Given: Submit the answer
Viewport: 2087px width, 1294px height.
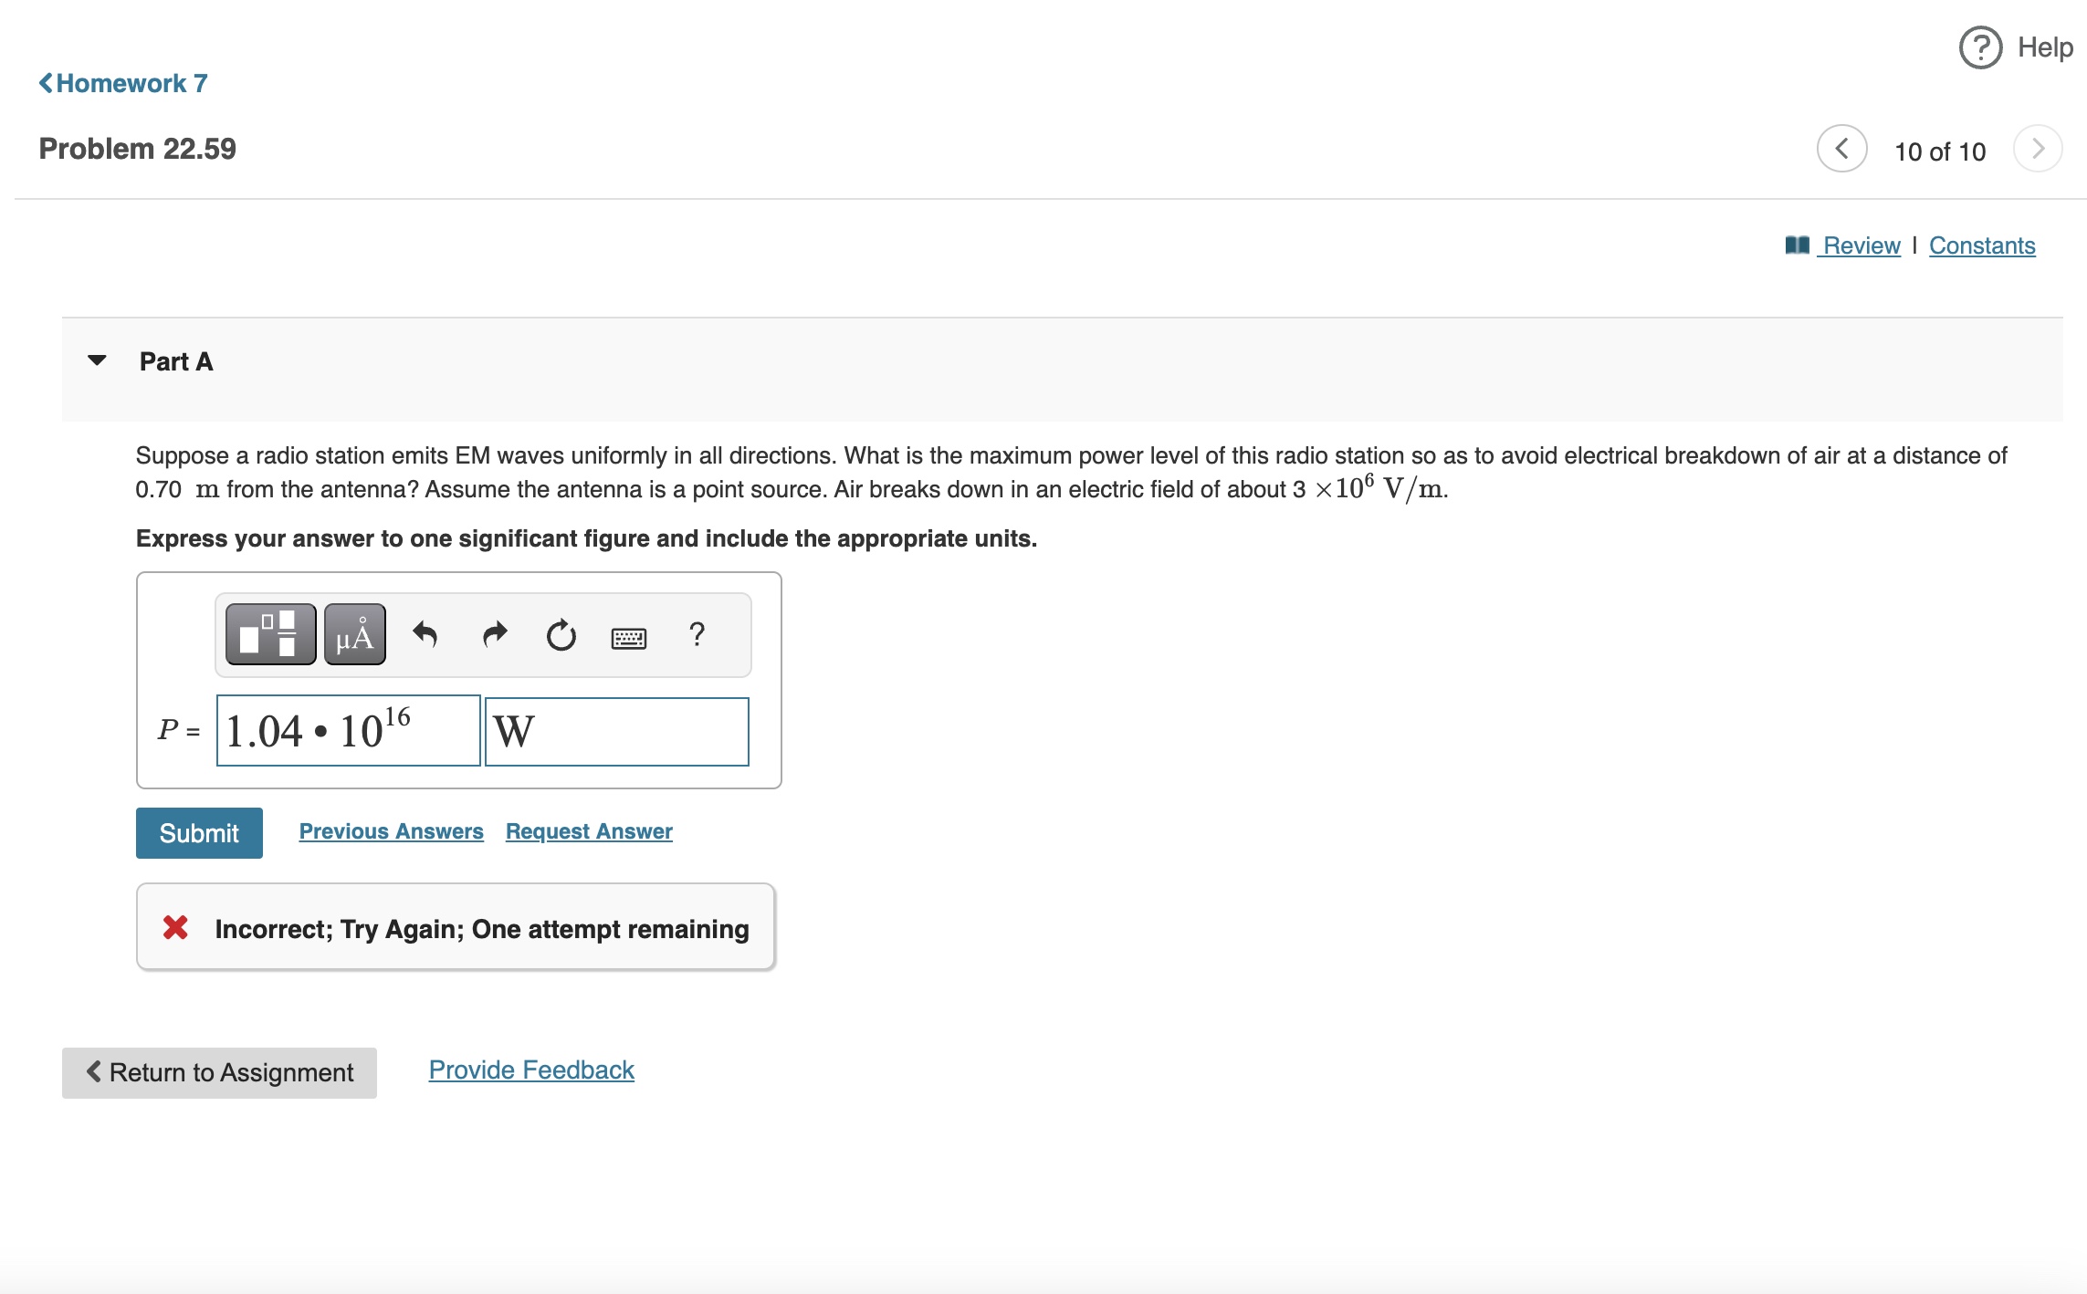Looking at the screenshot, I should (199, 832).
